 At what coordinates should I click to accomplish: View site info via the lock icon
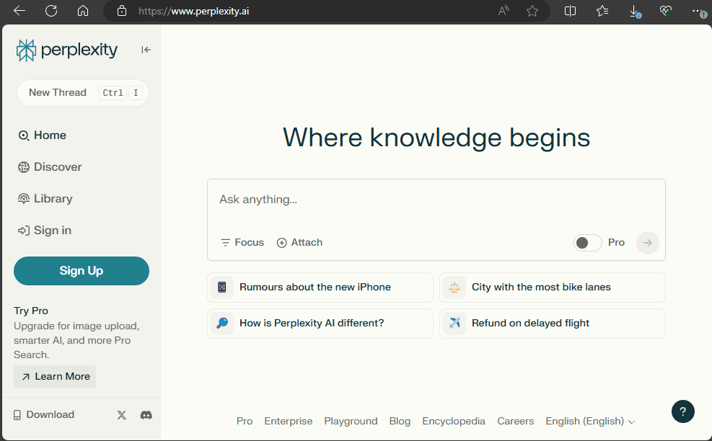pos(122,11)
